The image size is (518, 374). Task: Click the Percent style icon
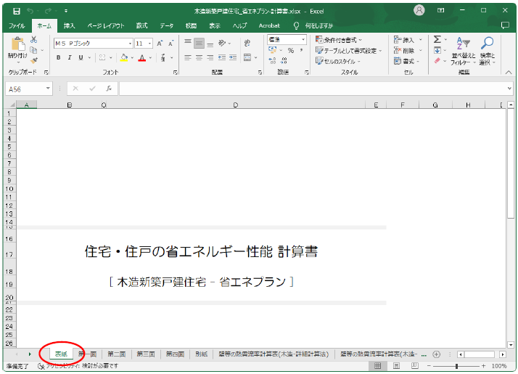pyautogui.click(x=291, y=51)
